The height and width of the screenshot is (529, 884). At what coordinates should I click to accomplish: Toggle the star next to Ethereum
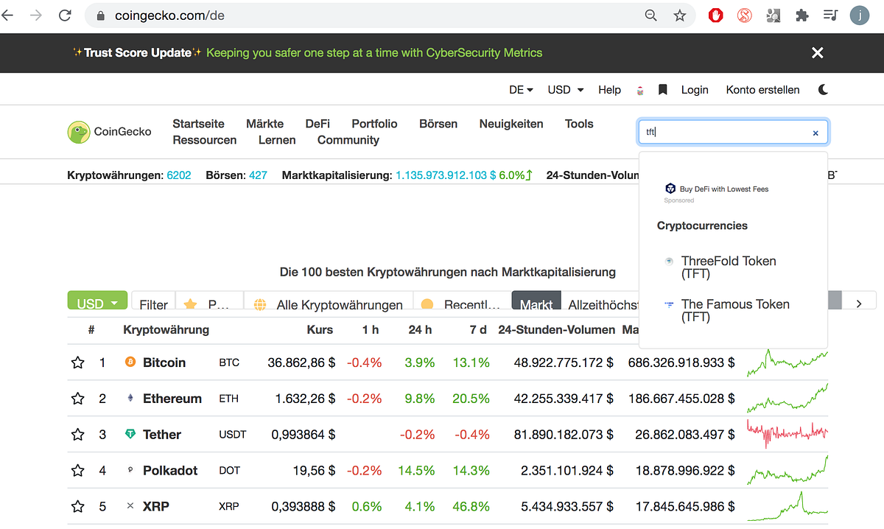tap(77, 399)
